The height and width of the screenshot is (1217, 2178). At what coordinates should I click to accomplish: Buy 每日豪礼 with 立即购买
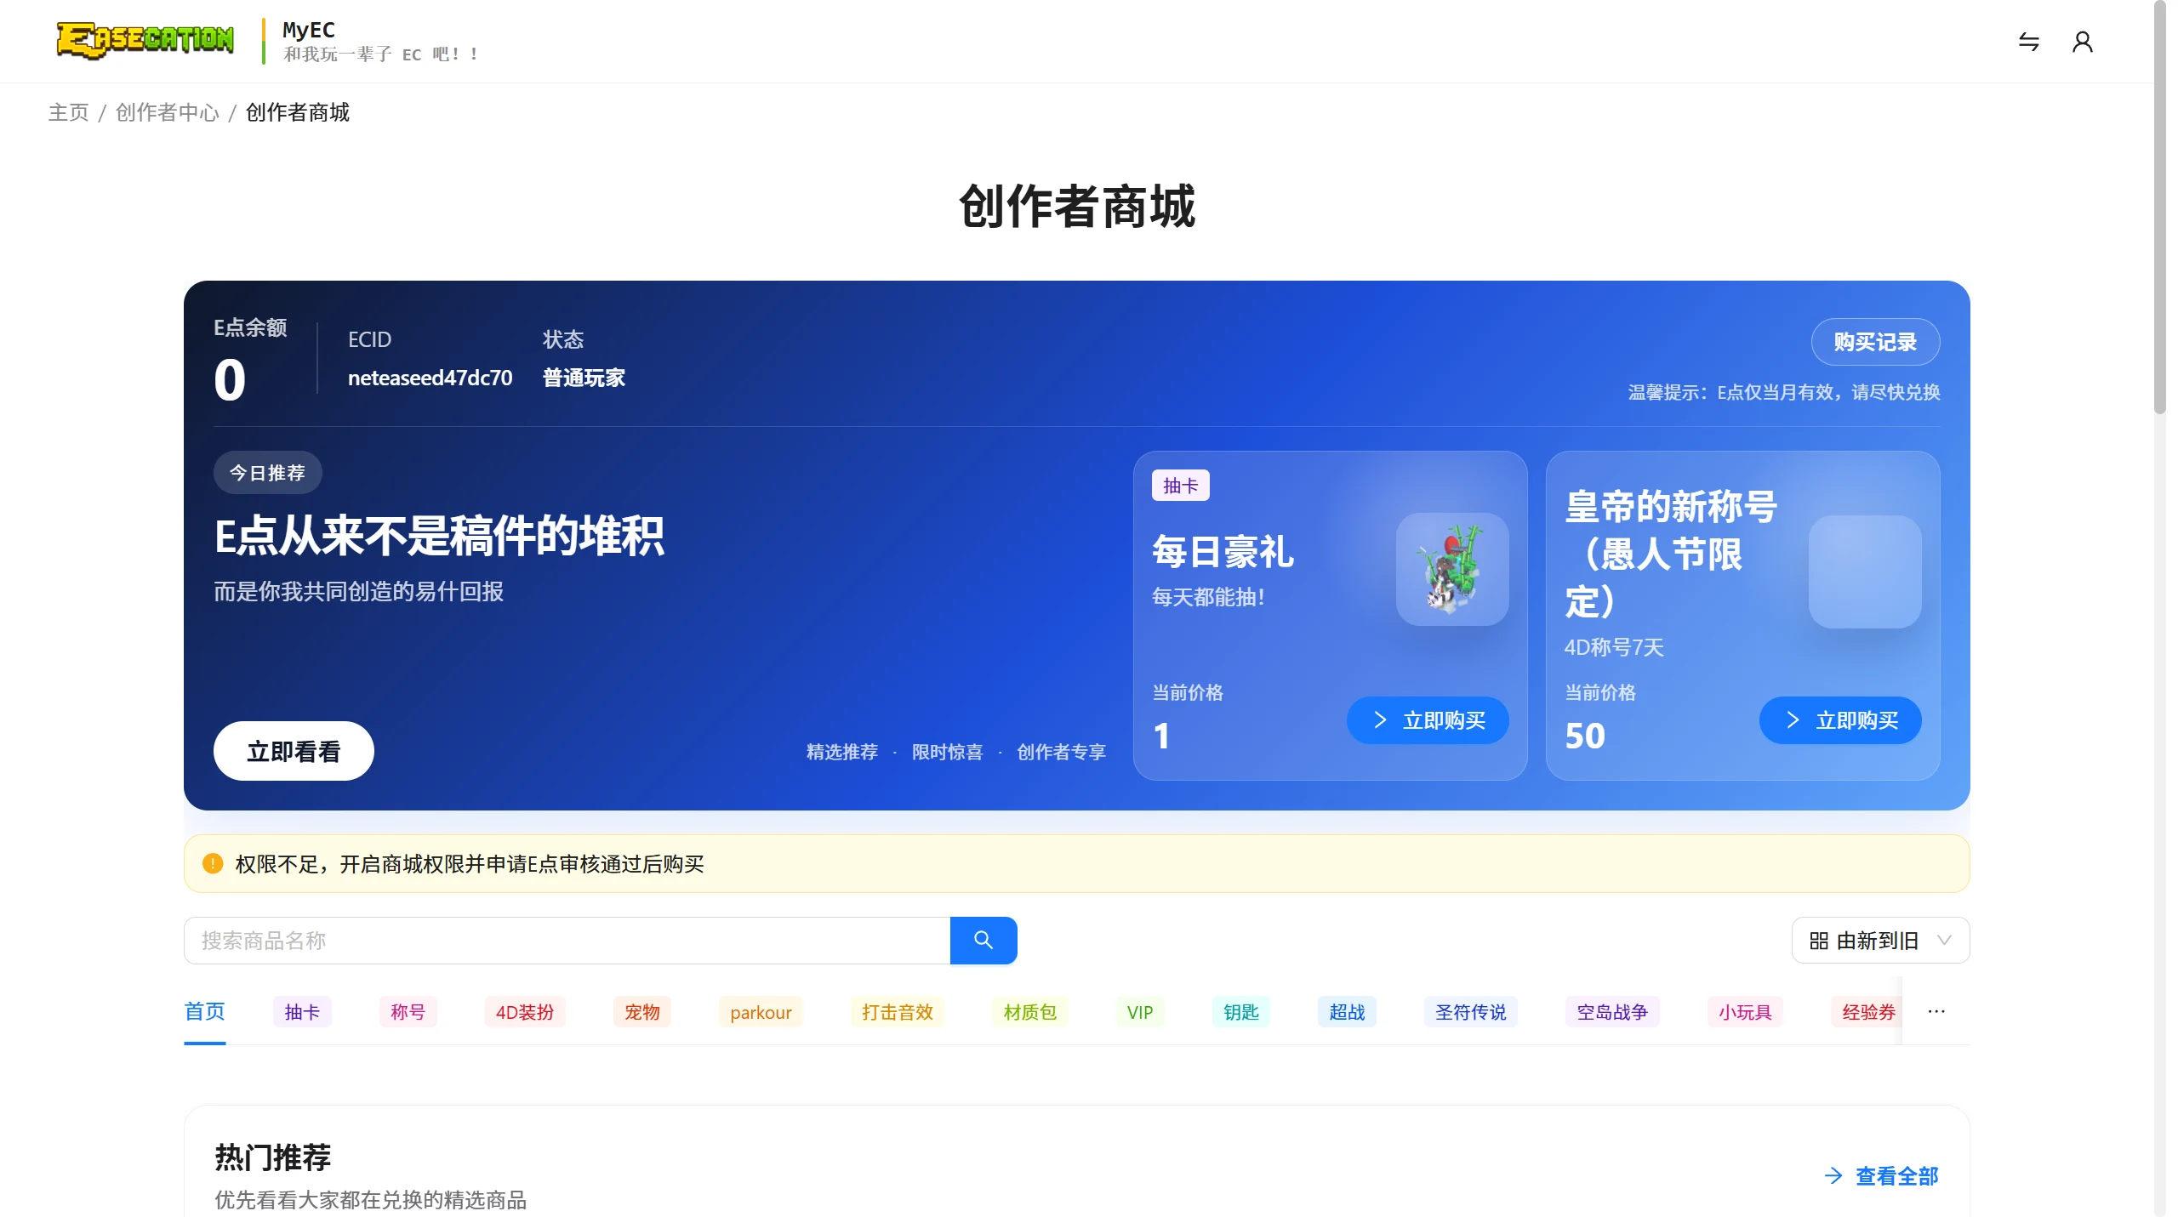(1428, 720)
